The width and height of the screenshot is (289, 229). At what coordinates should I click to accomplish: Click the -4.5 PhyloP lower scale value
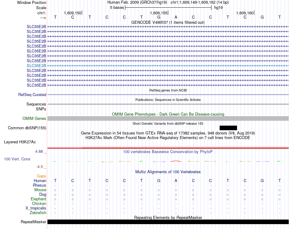pyautogui.click(x=40, y=167)
